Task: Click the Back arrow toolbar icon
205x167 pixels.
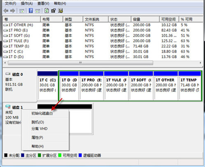Action: 5,11
